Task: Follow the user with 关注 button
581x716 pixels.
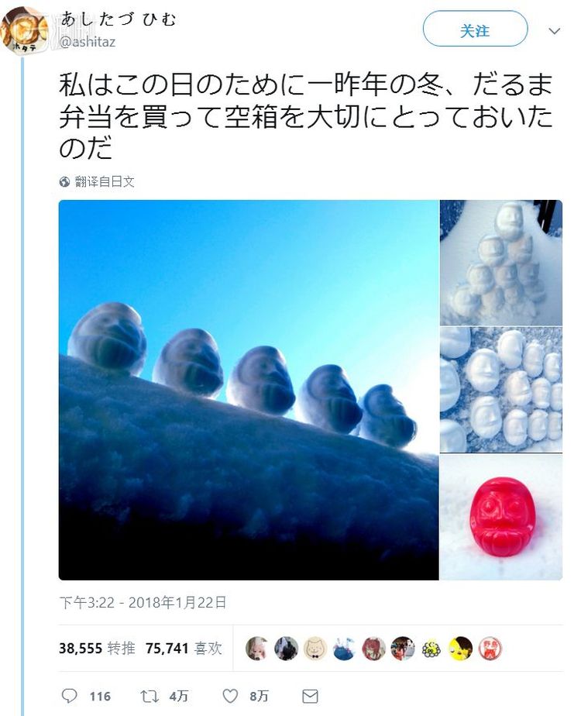Action: 475,29
